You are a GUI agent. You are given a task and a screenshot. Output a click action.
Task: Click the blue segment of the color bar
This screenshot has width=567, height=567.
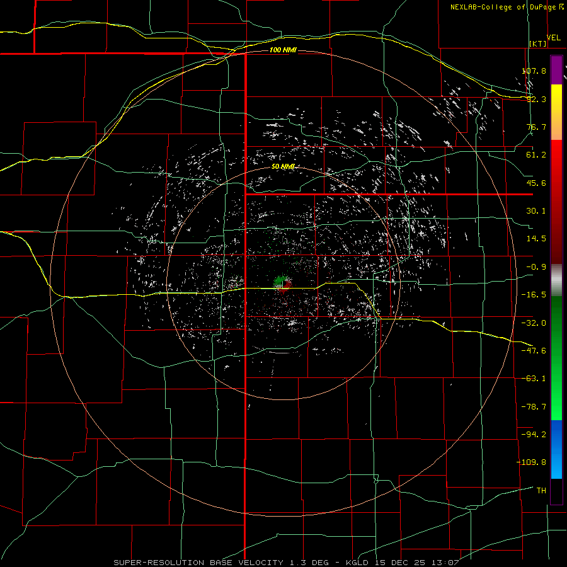(x=556, y=449)
